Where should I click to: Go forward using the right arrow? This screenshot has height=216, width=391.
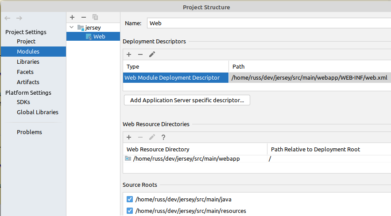pos(19,18)
